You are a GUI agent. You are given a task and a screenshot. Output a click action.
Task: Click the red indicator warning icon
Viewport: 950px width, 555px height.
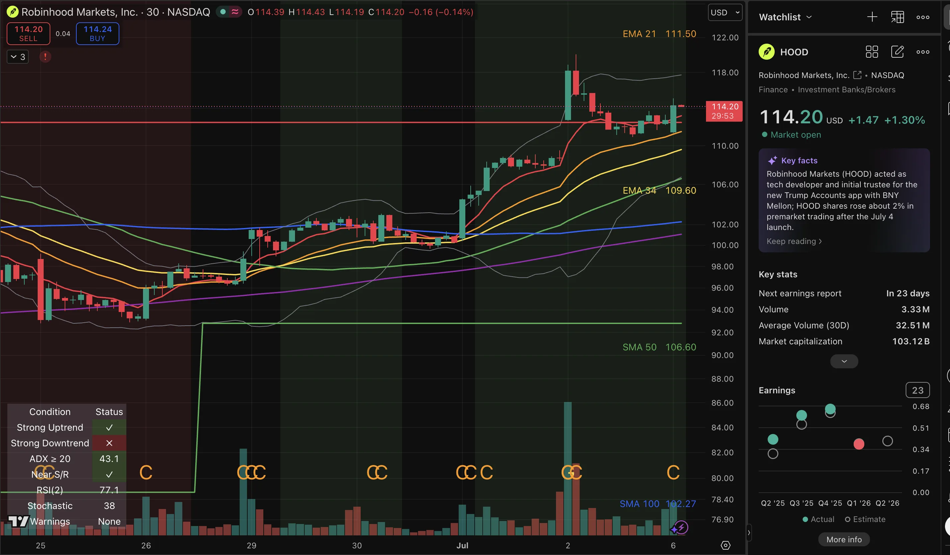pyautogui.click(x=45, y=57)
